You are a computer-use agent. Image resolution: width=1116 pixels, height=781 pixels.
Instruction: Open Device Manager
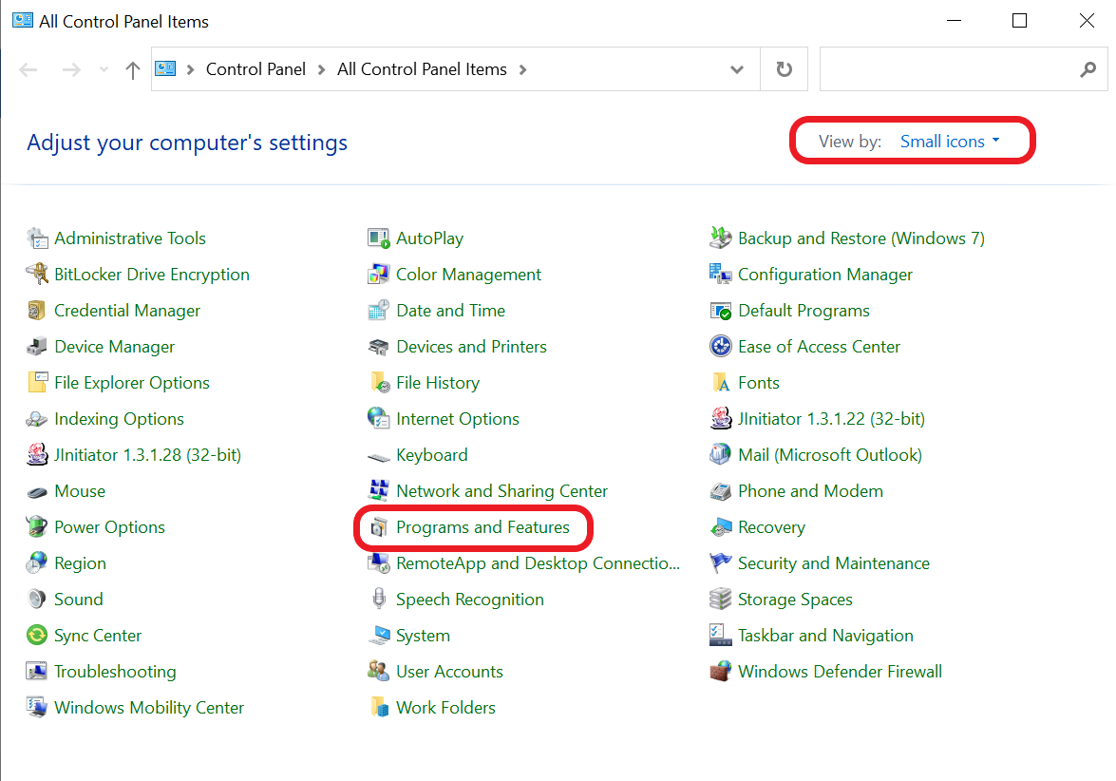pyautogui.click(x=114, y=346)
